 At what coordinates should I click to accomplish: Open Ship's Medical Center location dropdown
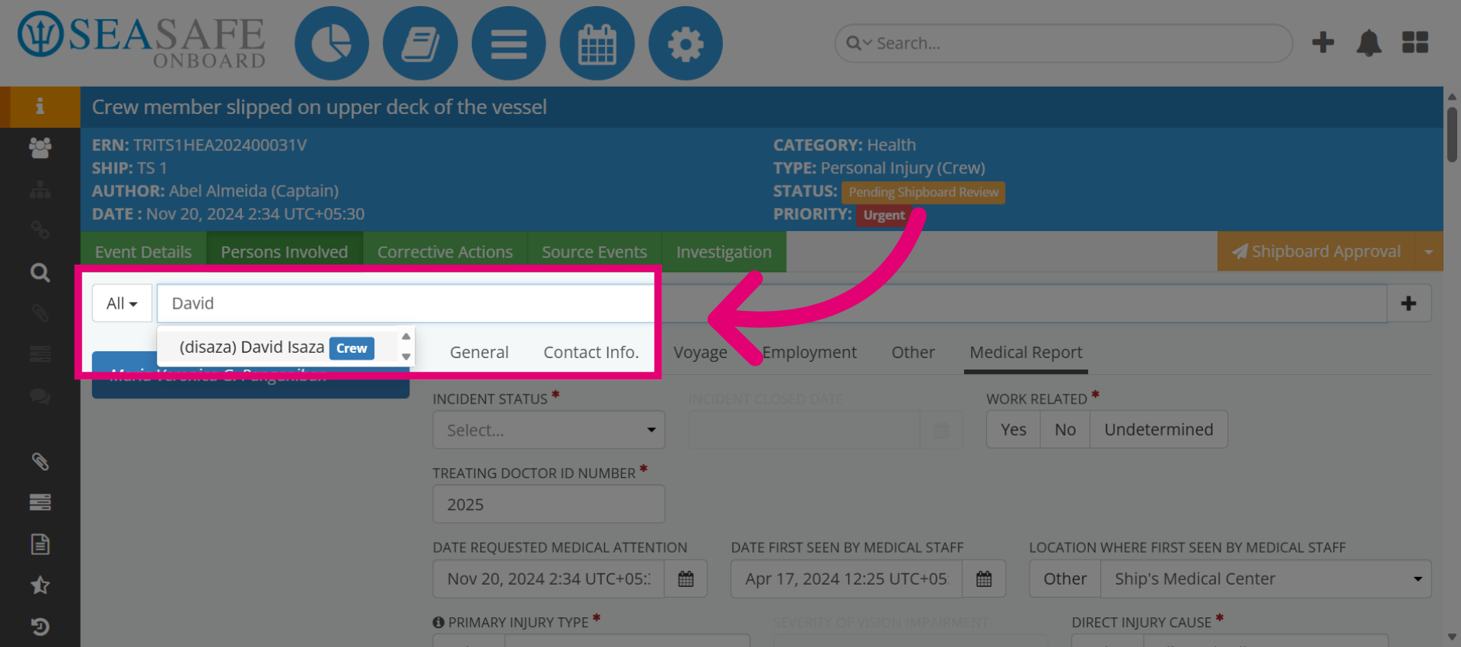[1266, 579]
